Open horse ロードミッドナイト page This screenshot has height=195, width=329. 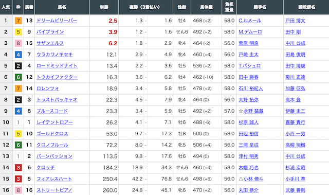coord(57,66)
